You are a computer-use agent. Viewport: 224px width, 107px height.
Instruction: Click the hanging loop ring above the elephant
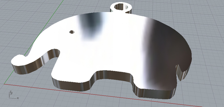point(121,8)
